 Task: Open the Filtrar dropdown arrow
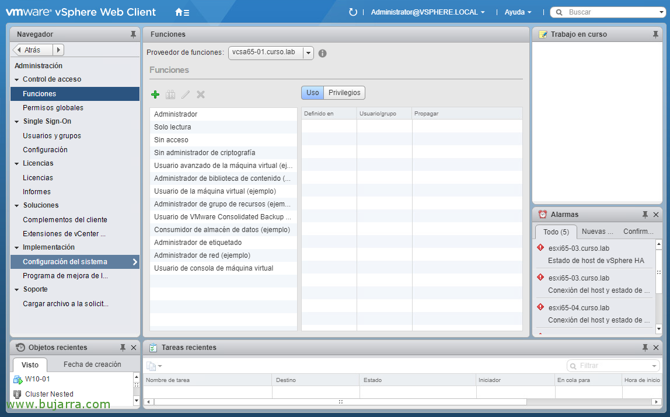(654, 366)
